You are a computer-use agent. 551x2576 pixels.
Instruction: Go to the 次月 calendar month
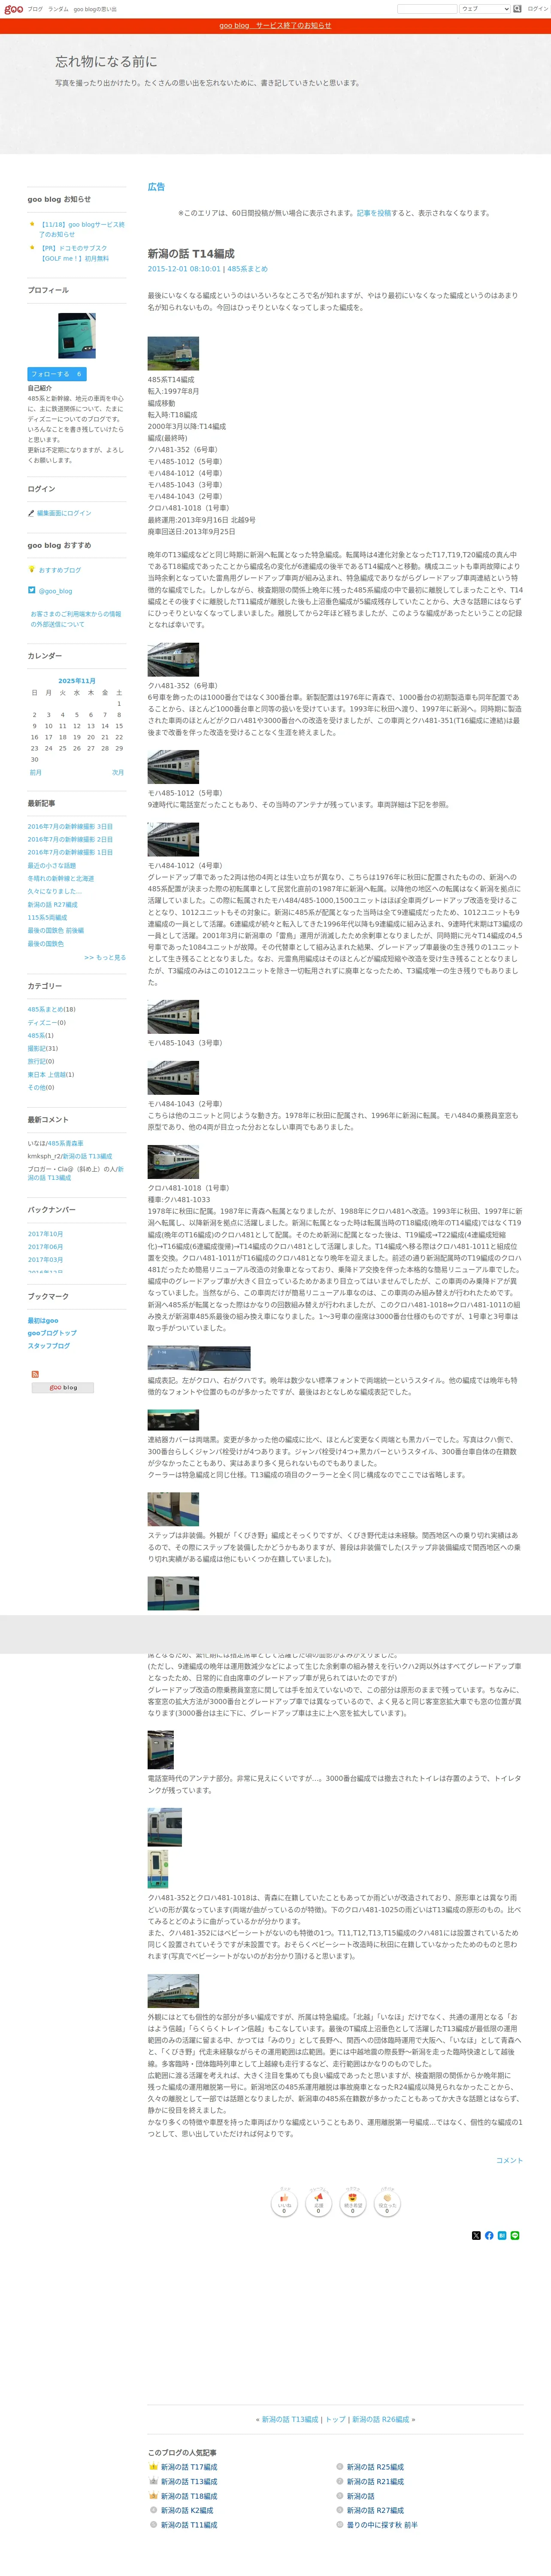pyautogui.click(x=118, y=773)
